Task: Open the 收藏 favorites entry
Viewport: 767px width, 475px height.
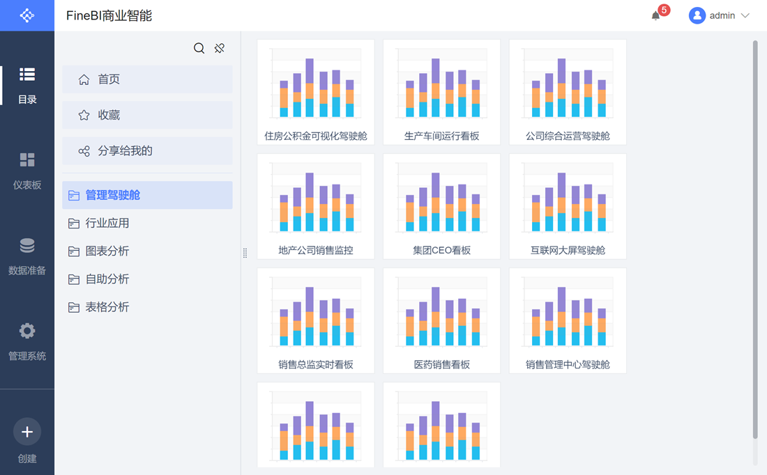Action: click(147, 115)
